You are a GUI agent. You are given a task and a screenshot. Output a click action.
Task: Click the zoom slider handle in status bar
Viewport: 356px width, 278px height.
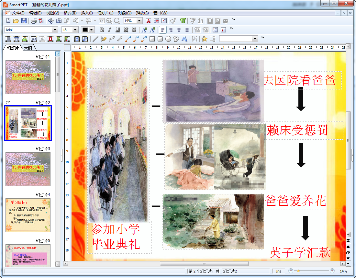point(298,271)
